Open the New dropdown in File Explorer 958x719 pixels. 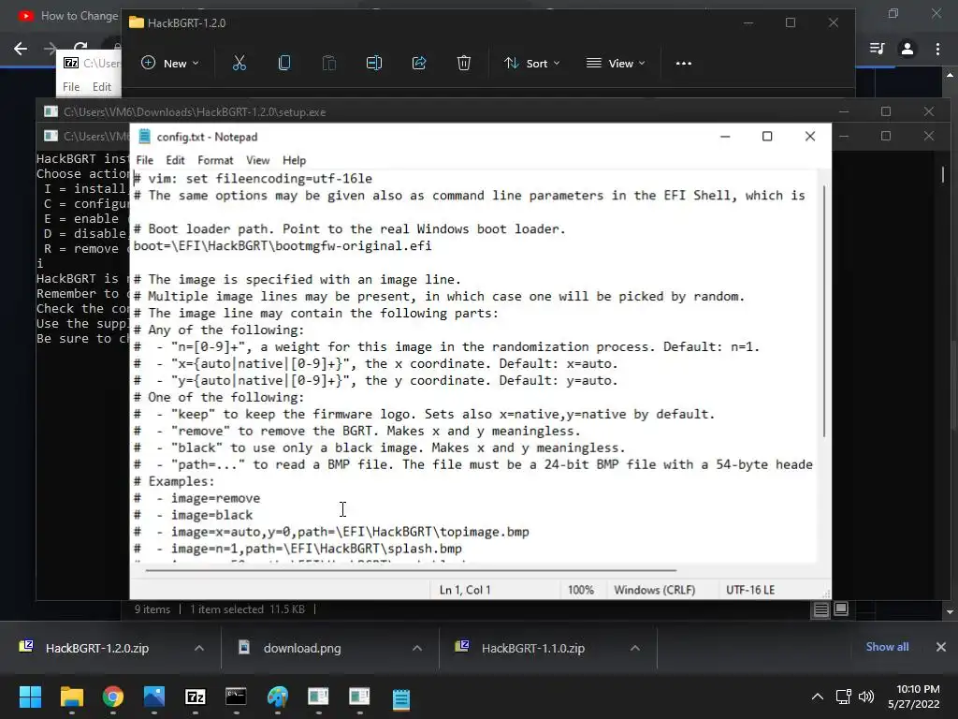point(170,63)
